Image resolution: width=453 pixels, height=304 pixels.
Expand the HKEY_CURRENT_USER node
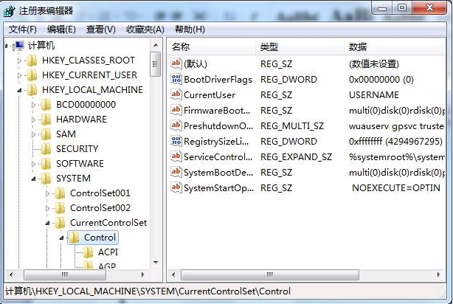click(19, 75)
